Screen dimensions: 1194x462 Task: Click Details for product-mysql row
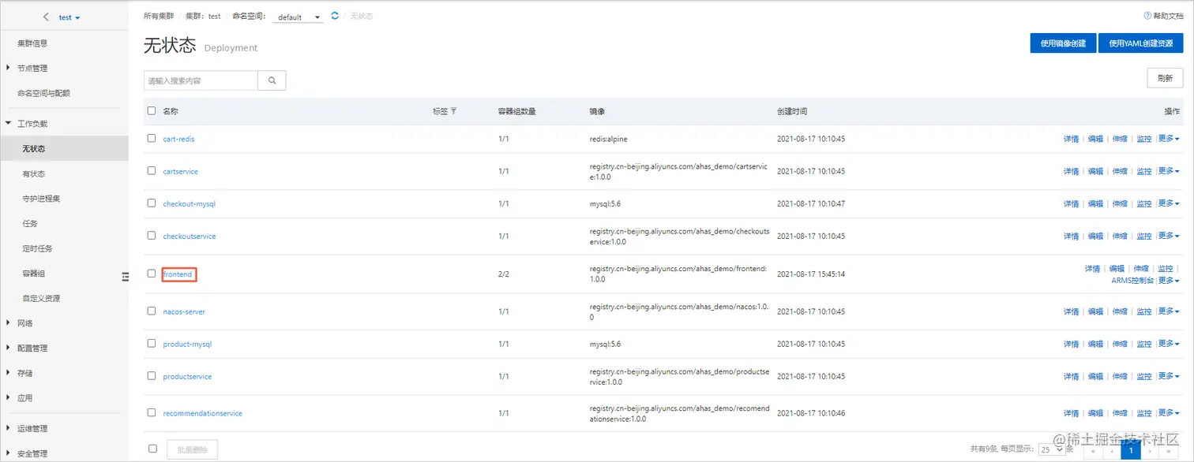(x=1071, y=345)
